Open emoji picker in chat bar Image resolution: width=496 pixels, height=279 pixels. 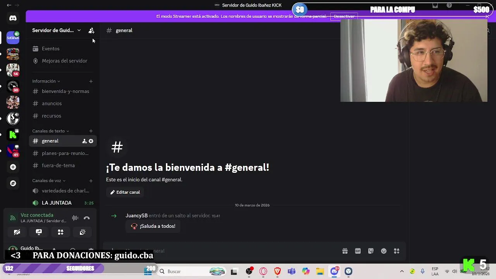click(x=384, y=251)
